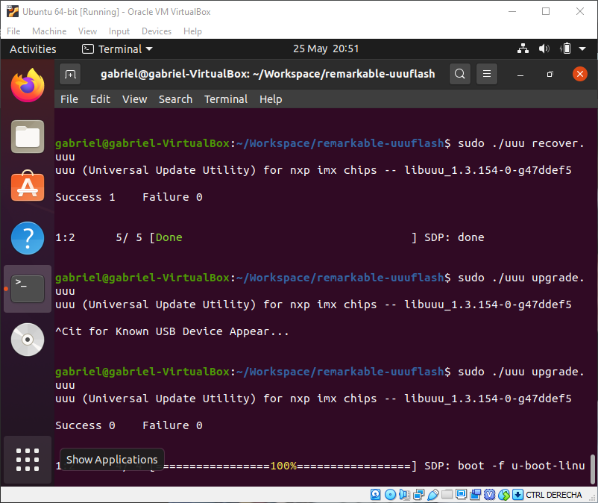Screen dimensions: 598x503
Task: Click the volume speaker icon in top bar
Action: click(544, 49)
